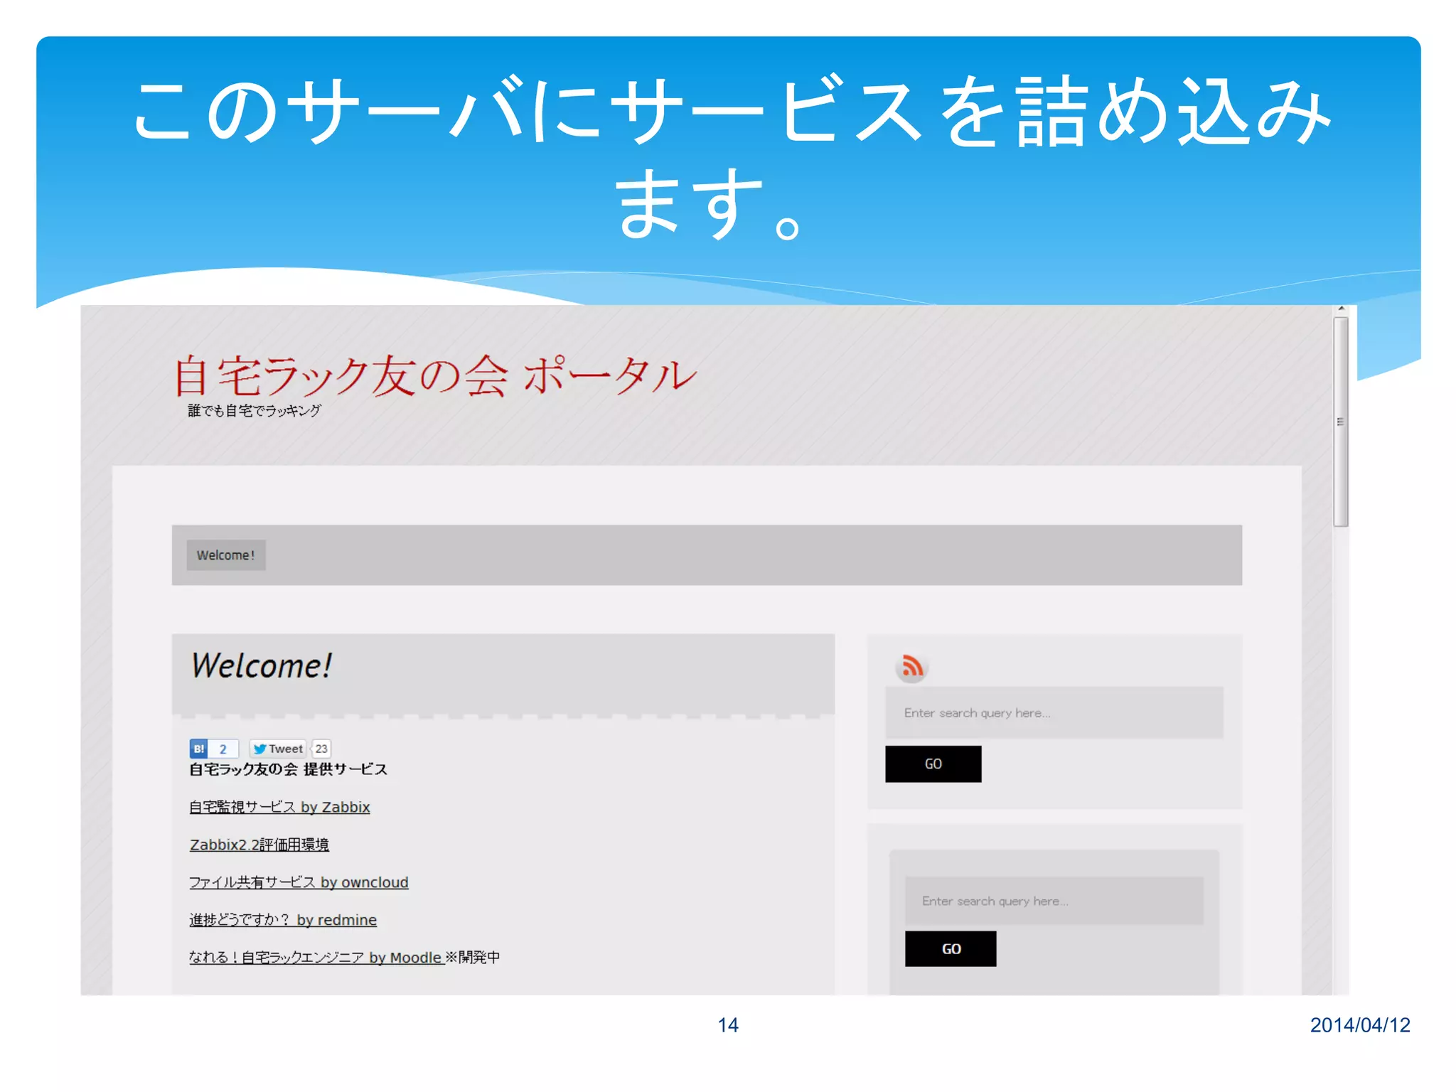Click the scrollbar up arrow
This screenshot has width=1456, height=1092.
coord(1341,309)
